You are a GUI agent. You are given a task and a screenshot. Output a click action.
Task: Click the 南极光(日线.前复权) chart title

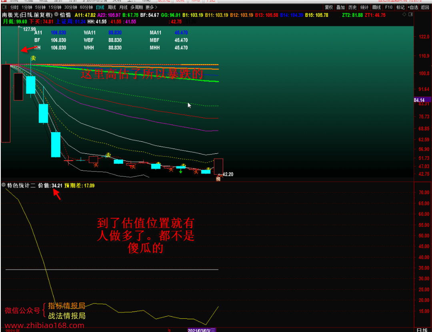[27, 15]
